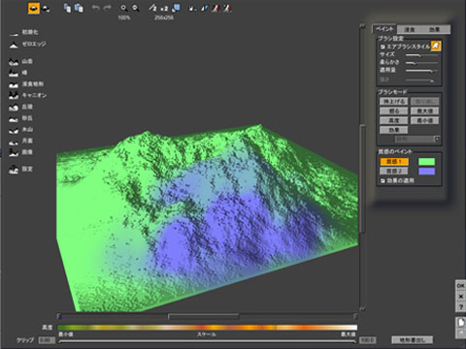Zoom out of the terrain preview
Screen dimensions: 466x349
point(136,8)
